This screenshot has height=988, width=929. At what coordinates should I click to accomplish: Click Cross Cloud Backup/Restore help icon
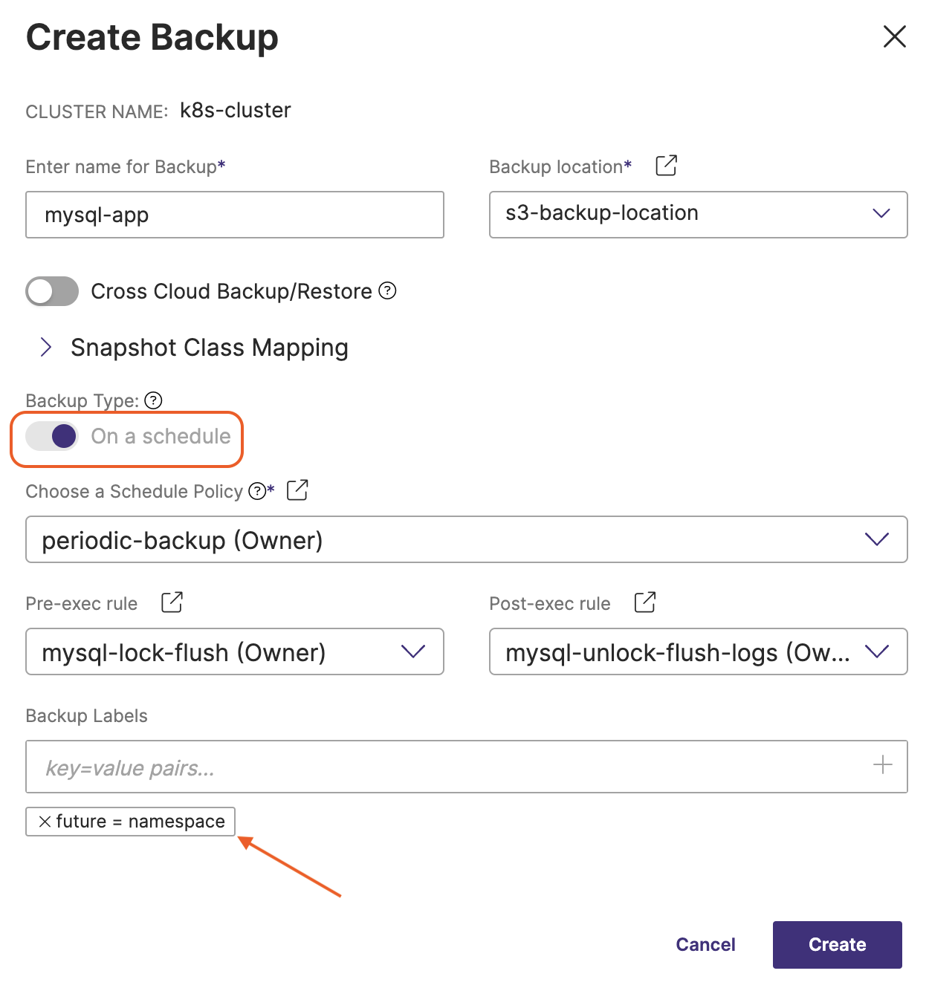(x=387, y=290)
